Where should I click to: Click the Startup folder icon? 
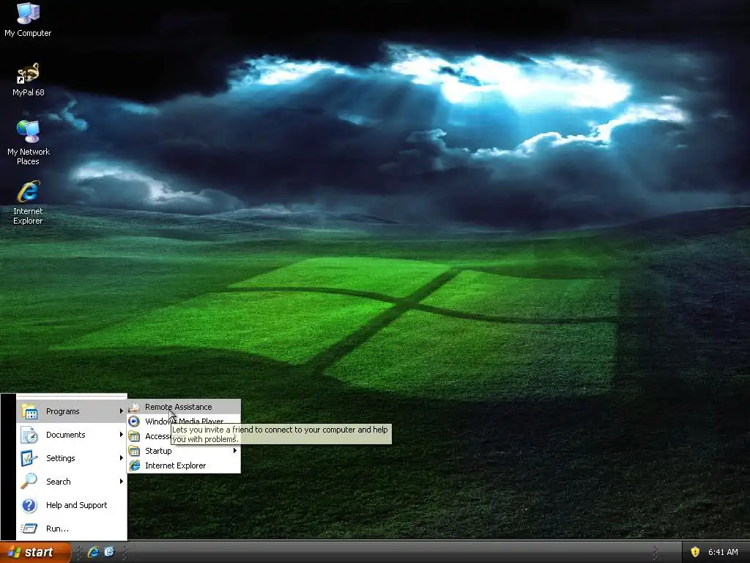135,451
